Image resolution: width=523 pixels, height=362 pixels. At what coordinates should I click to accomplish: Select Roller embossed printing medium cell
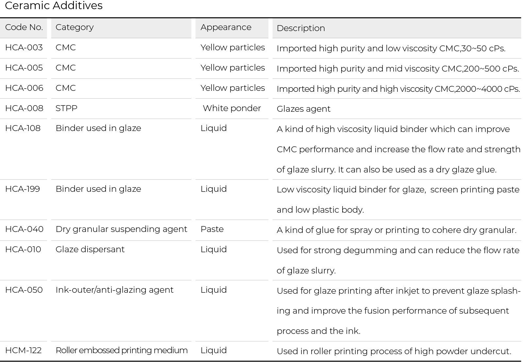pyautogui.click(x=122, y=351)
